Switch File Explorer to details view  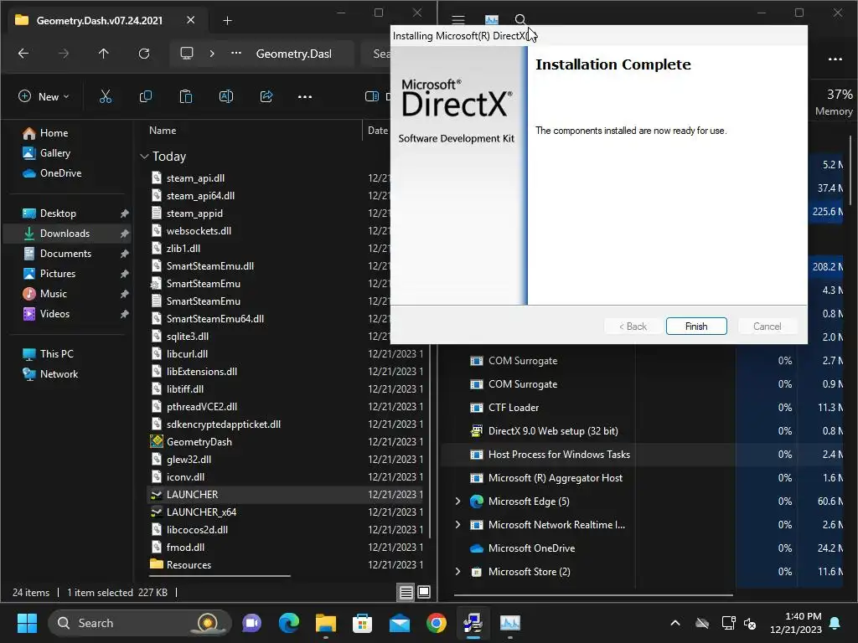406,592
